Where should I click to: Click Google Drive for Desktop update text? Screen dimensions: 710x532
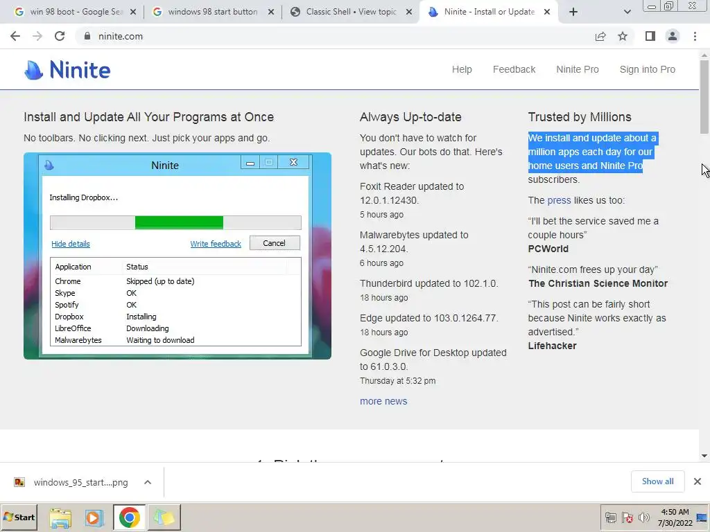click(x=433, y=360)
